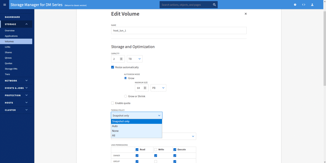Expand the Protection sidebar section
The width and height of the screenshot is (326, 163).
(26, 95)
